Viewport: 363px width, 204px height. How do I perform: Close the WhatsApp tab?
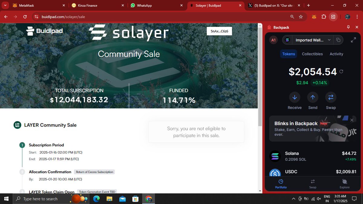(181, 5)
